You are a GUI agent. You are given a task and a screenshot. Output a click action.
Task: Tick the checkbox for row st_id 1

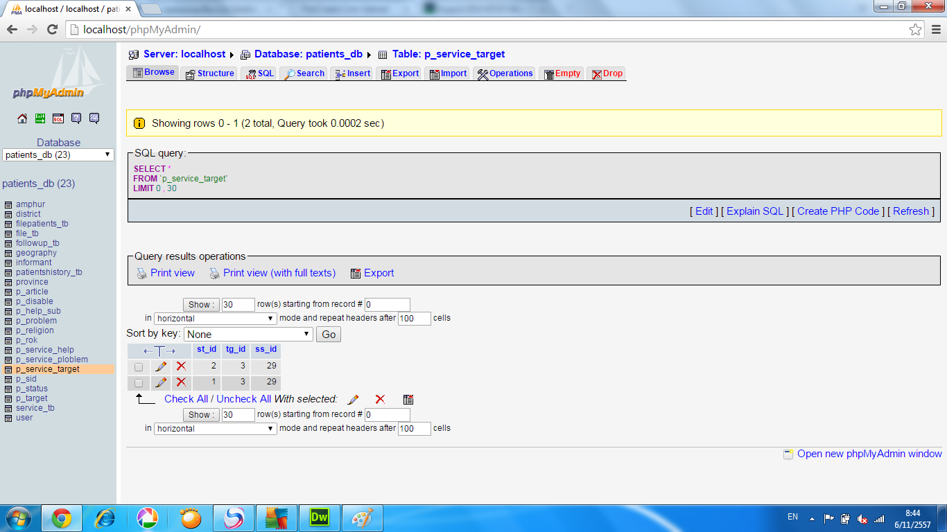point(139,383)
